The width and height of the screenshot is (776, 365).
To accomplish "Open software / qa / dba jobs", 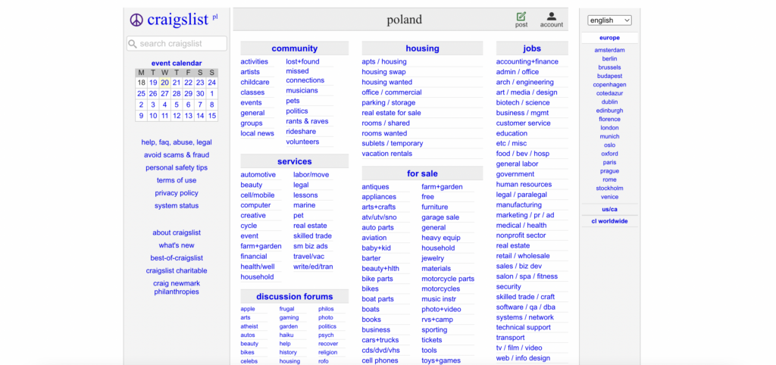I will (526, 307).
